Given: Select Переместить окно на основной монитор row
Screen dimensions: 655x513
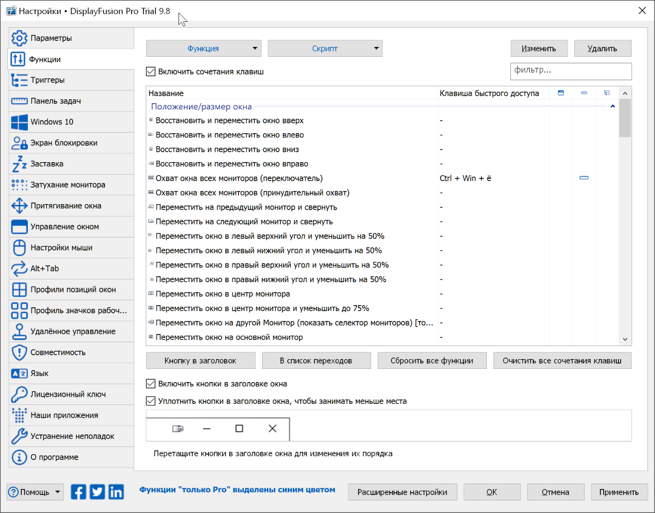Looking at the screenshot, I should [x=382, y=337].
